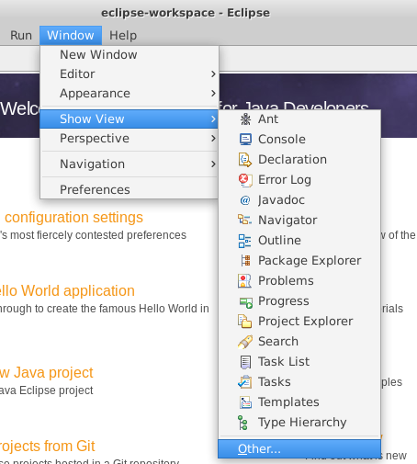Open the Run menu
The height and width of the screenshot is (464, 417).
pyautogui.click(x=21, y=36)
